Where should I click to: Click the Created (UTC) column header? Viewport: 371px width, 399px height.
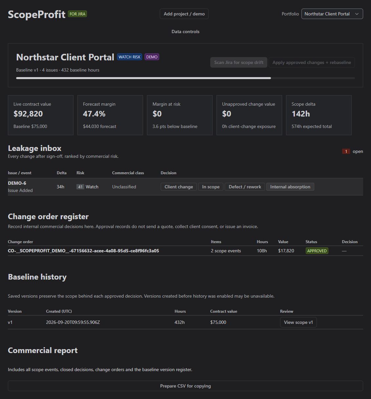(59, 311)
